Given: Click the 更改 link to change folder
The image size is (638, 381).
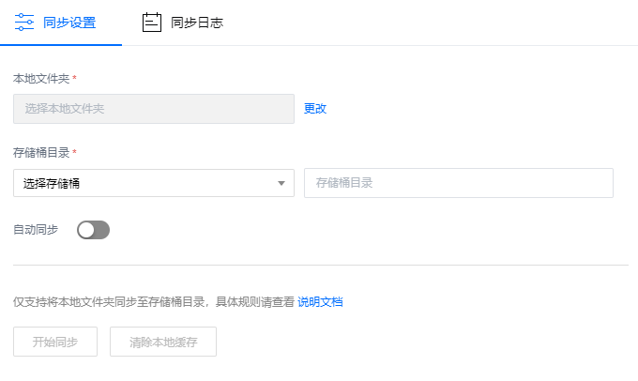Looking at the screenshot, I should tap(315, 109).
